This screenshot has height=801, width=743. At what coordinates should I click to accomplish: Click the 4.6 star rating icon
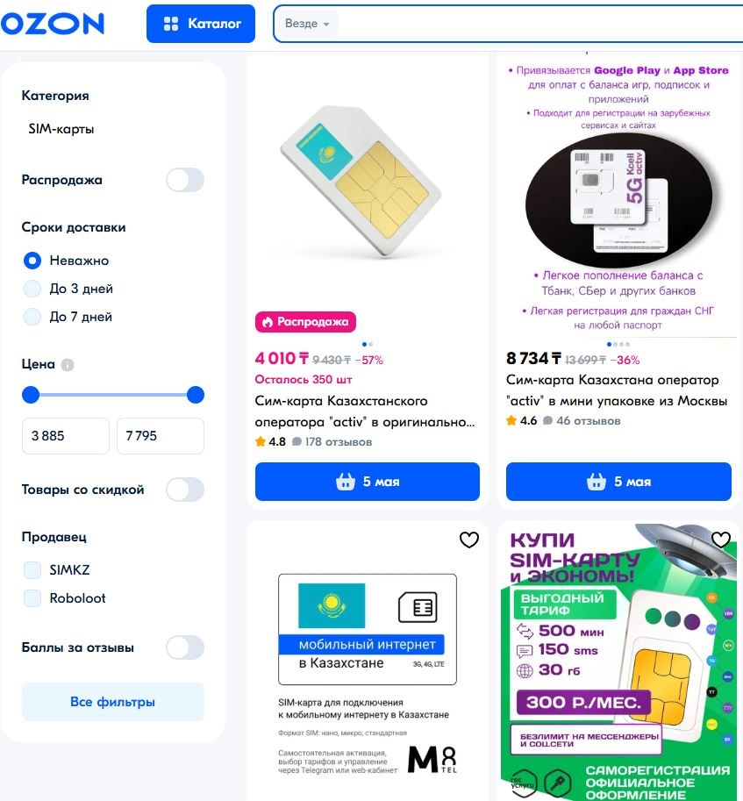511,421
